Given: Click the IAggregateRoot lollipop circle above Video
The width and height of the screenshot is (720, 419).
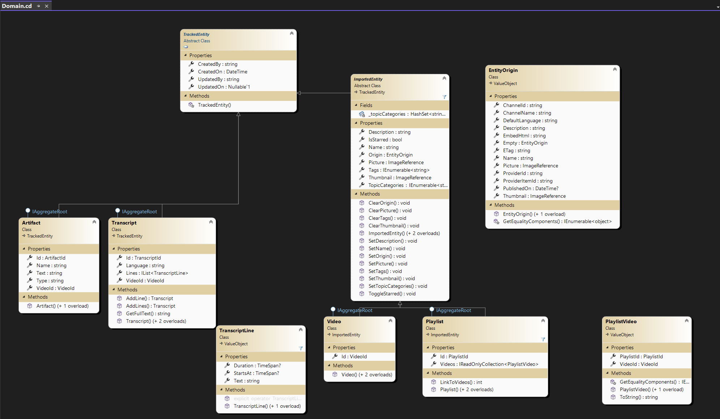Looking at the screenshot, I should pyautogui.click(x=333, y=309).
